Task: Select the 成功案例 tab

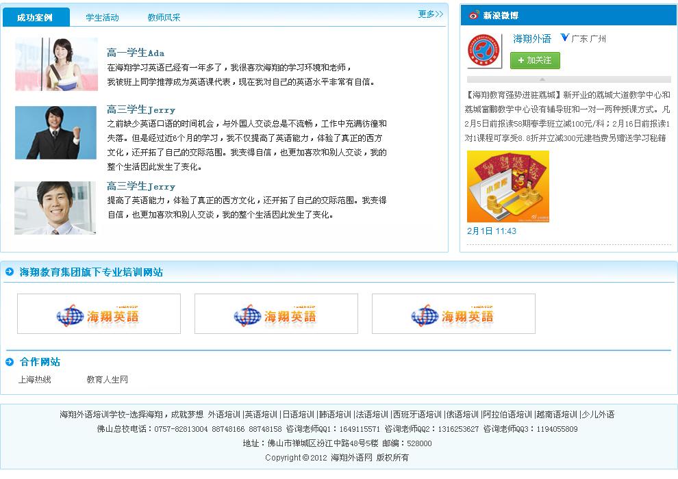Action: point(35,18)
